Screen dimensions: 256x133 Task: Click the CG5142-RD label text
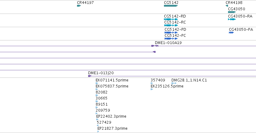[175, 16]
